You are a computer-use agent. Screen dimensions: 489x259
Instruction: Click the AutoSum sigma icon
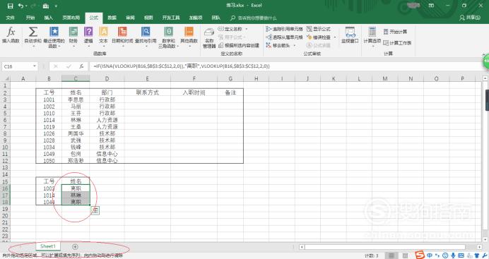point(33,32)
